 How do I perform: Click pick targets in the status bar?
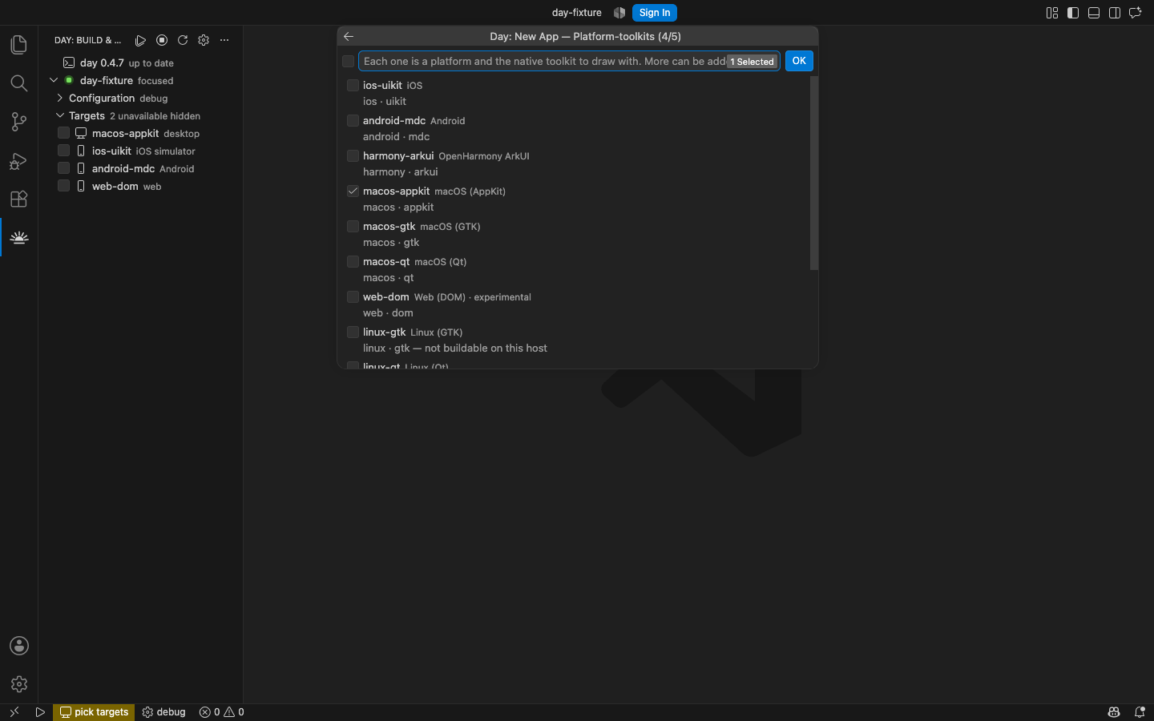(95, 712)
